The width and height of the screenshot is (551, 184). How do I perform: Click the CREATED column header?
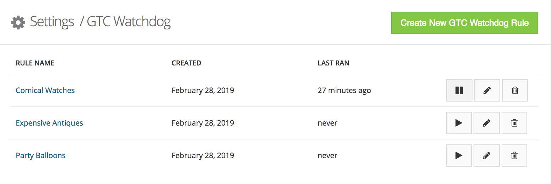coord(186,63)
